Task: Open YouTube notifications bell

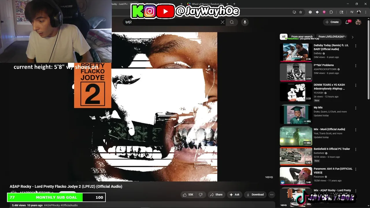Action: tap(347, 22)
